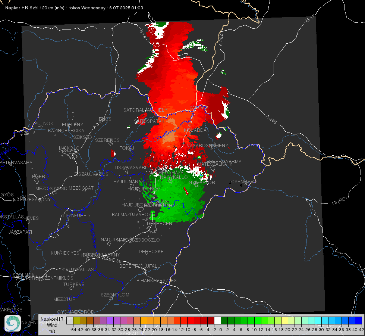The width and height of the screenshot is (365, 336).
Task: Pick the pale yellow 18 m/s legend swatch
Action: 285,320
